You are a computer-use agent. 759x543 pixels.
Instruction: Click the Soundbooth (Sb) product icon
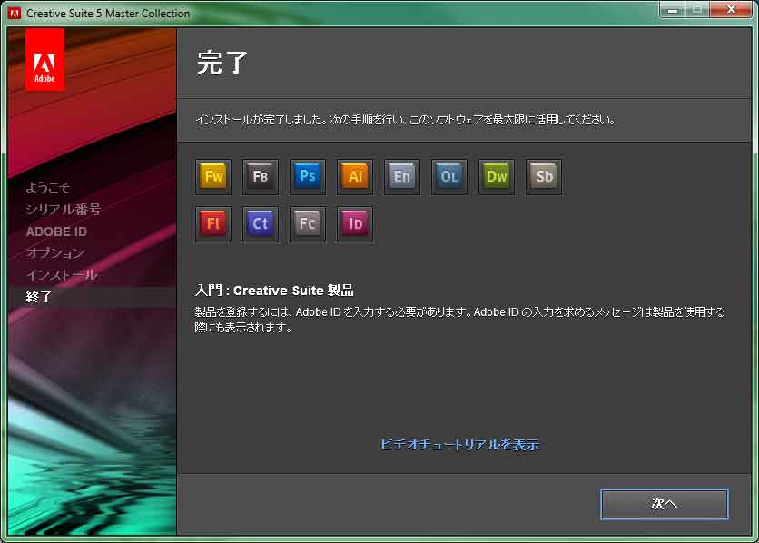coord(544,177)
